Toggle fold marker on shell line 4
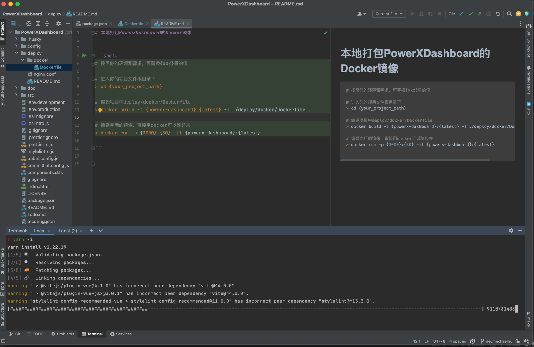 click(93, 55)
